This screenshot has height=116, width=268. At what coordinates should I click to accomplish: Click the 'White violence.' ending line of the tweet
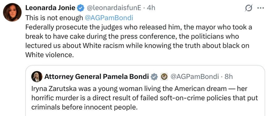click(x=49, y=55)
